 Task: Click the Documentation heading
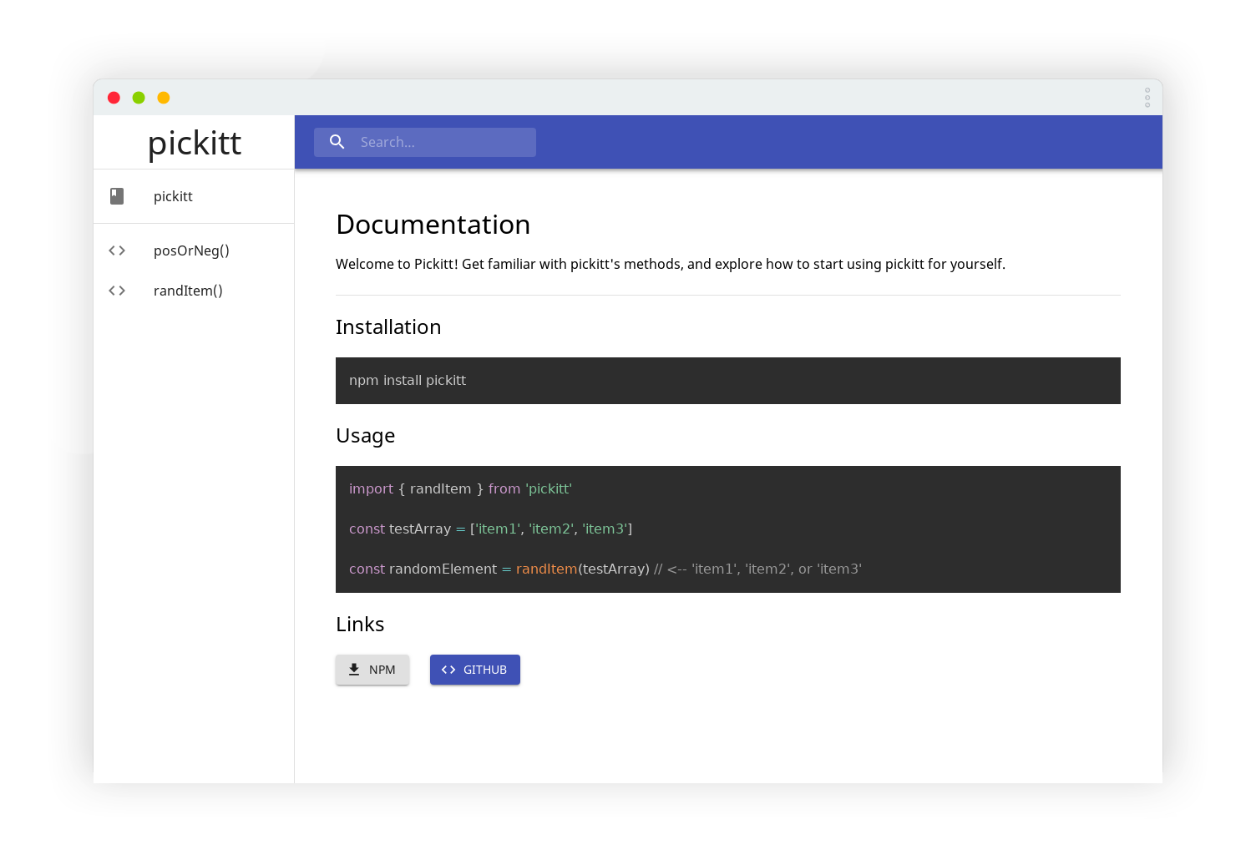[x=433, y=225]
